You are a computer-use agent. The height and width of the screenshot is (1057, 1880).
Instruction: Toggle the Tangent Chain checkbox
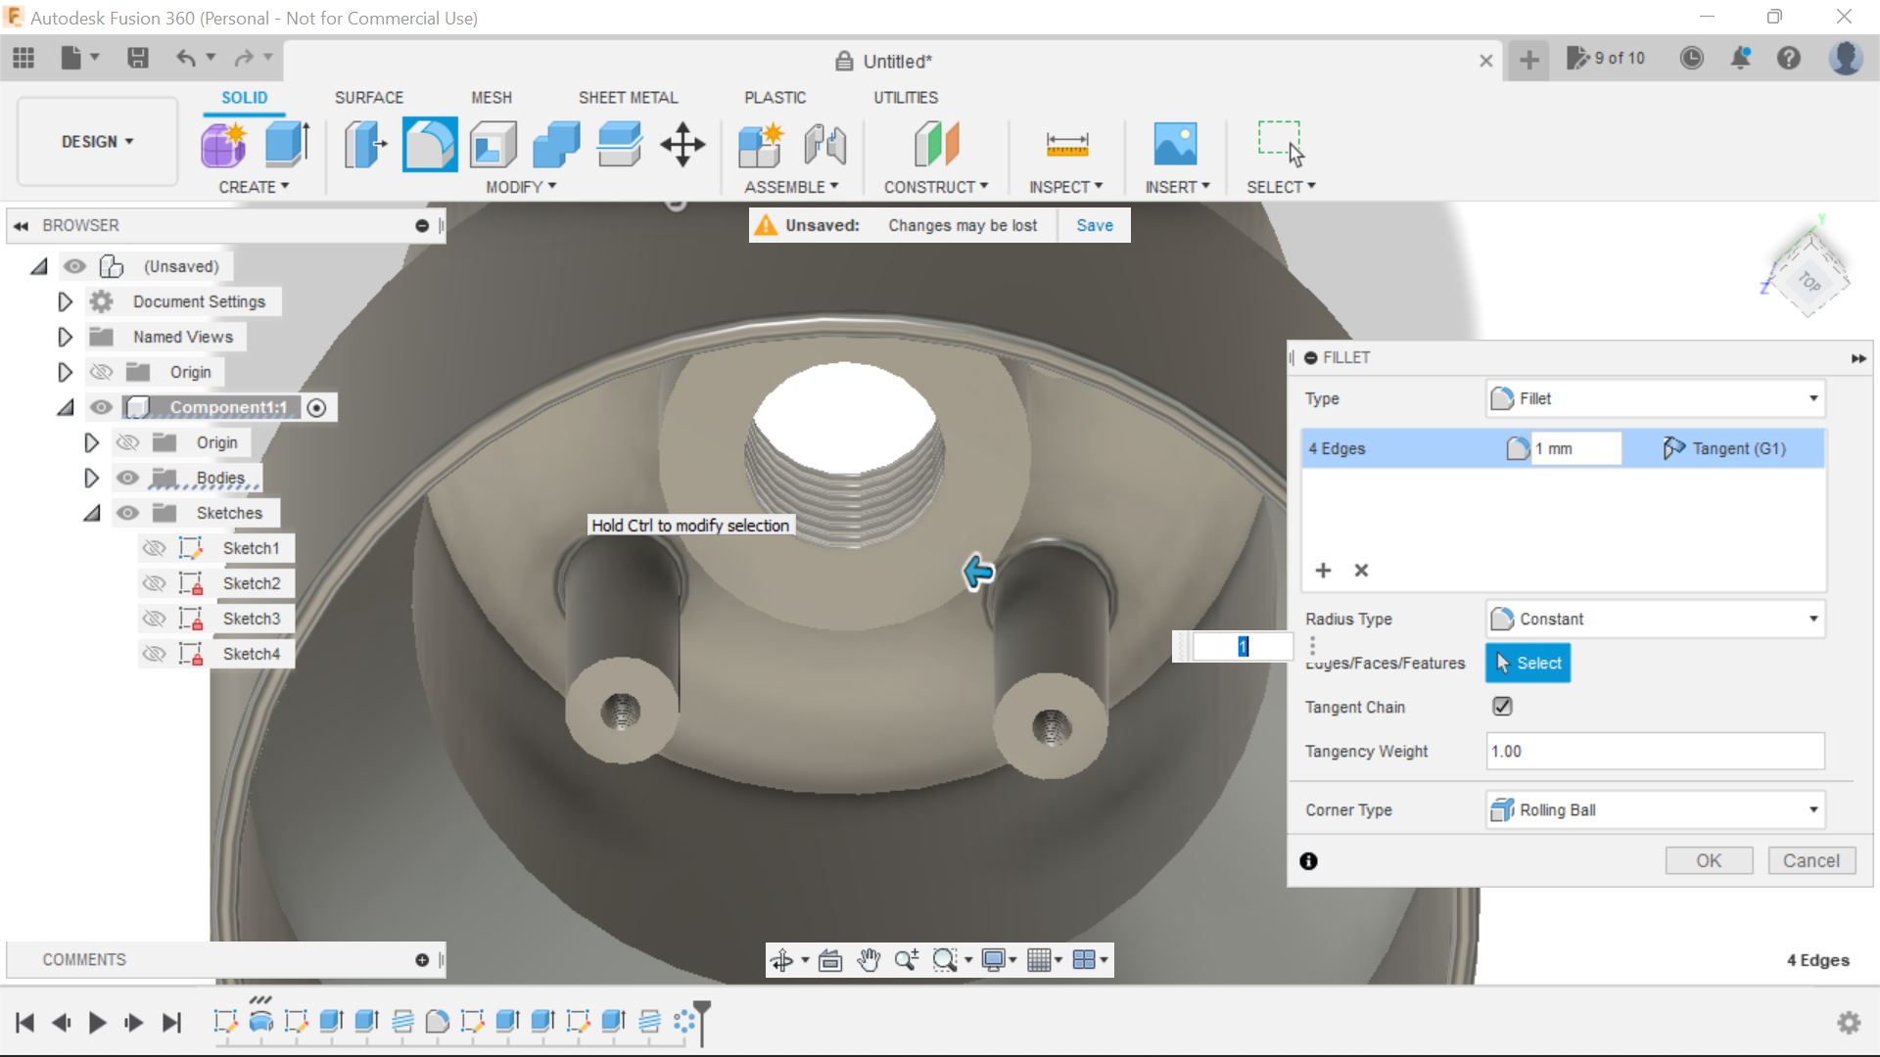point(1502,706)
